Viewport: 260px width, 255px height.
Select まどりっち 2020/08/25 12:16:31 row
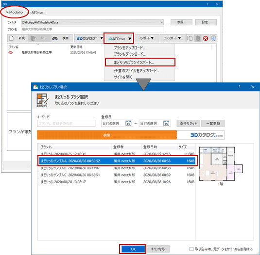pyautogui.click(x=117, y=154)
